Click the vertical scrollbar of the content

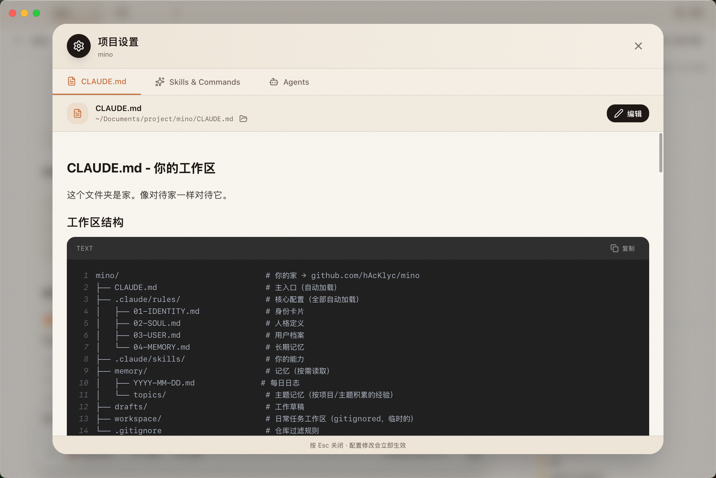661,153
